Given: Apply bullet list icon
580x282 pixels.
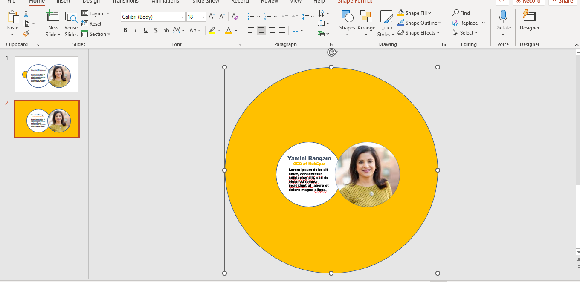Looking at the screenshot, I should [x=251, y=17].
